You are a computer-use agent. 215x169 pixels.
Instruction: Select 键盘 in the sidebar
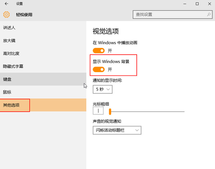[x=7, y=79]
